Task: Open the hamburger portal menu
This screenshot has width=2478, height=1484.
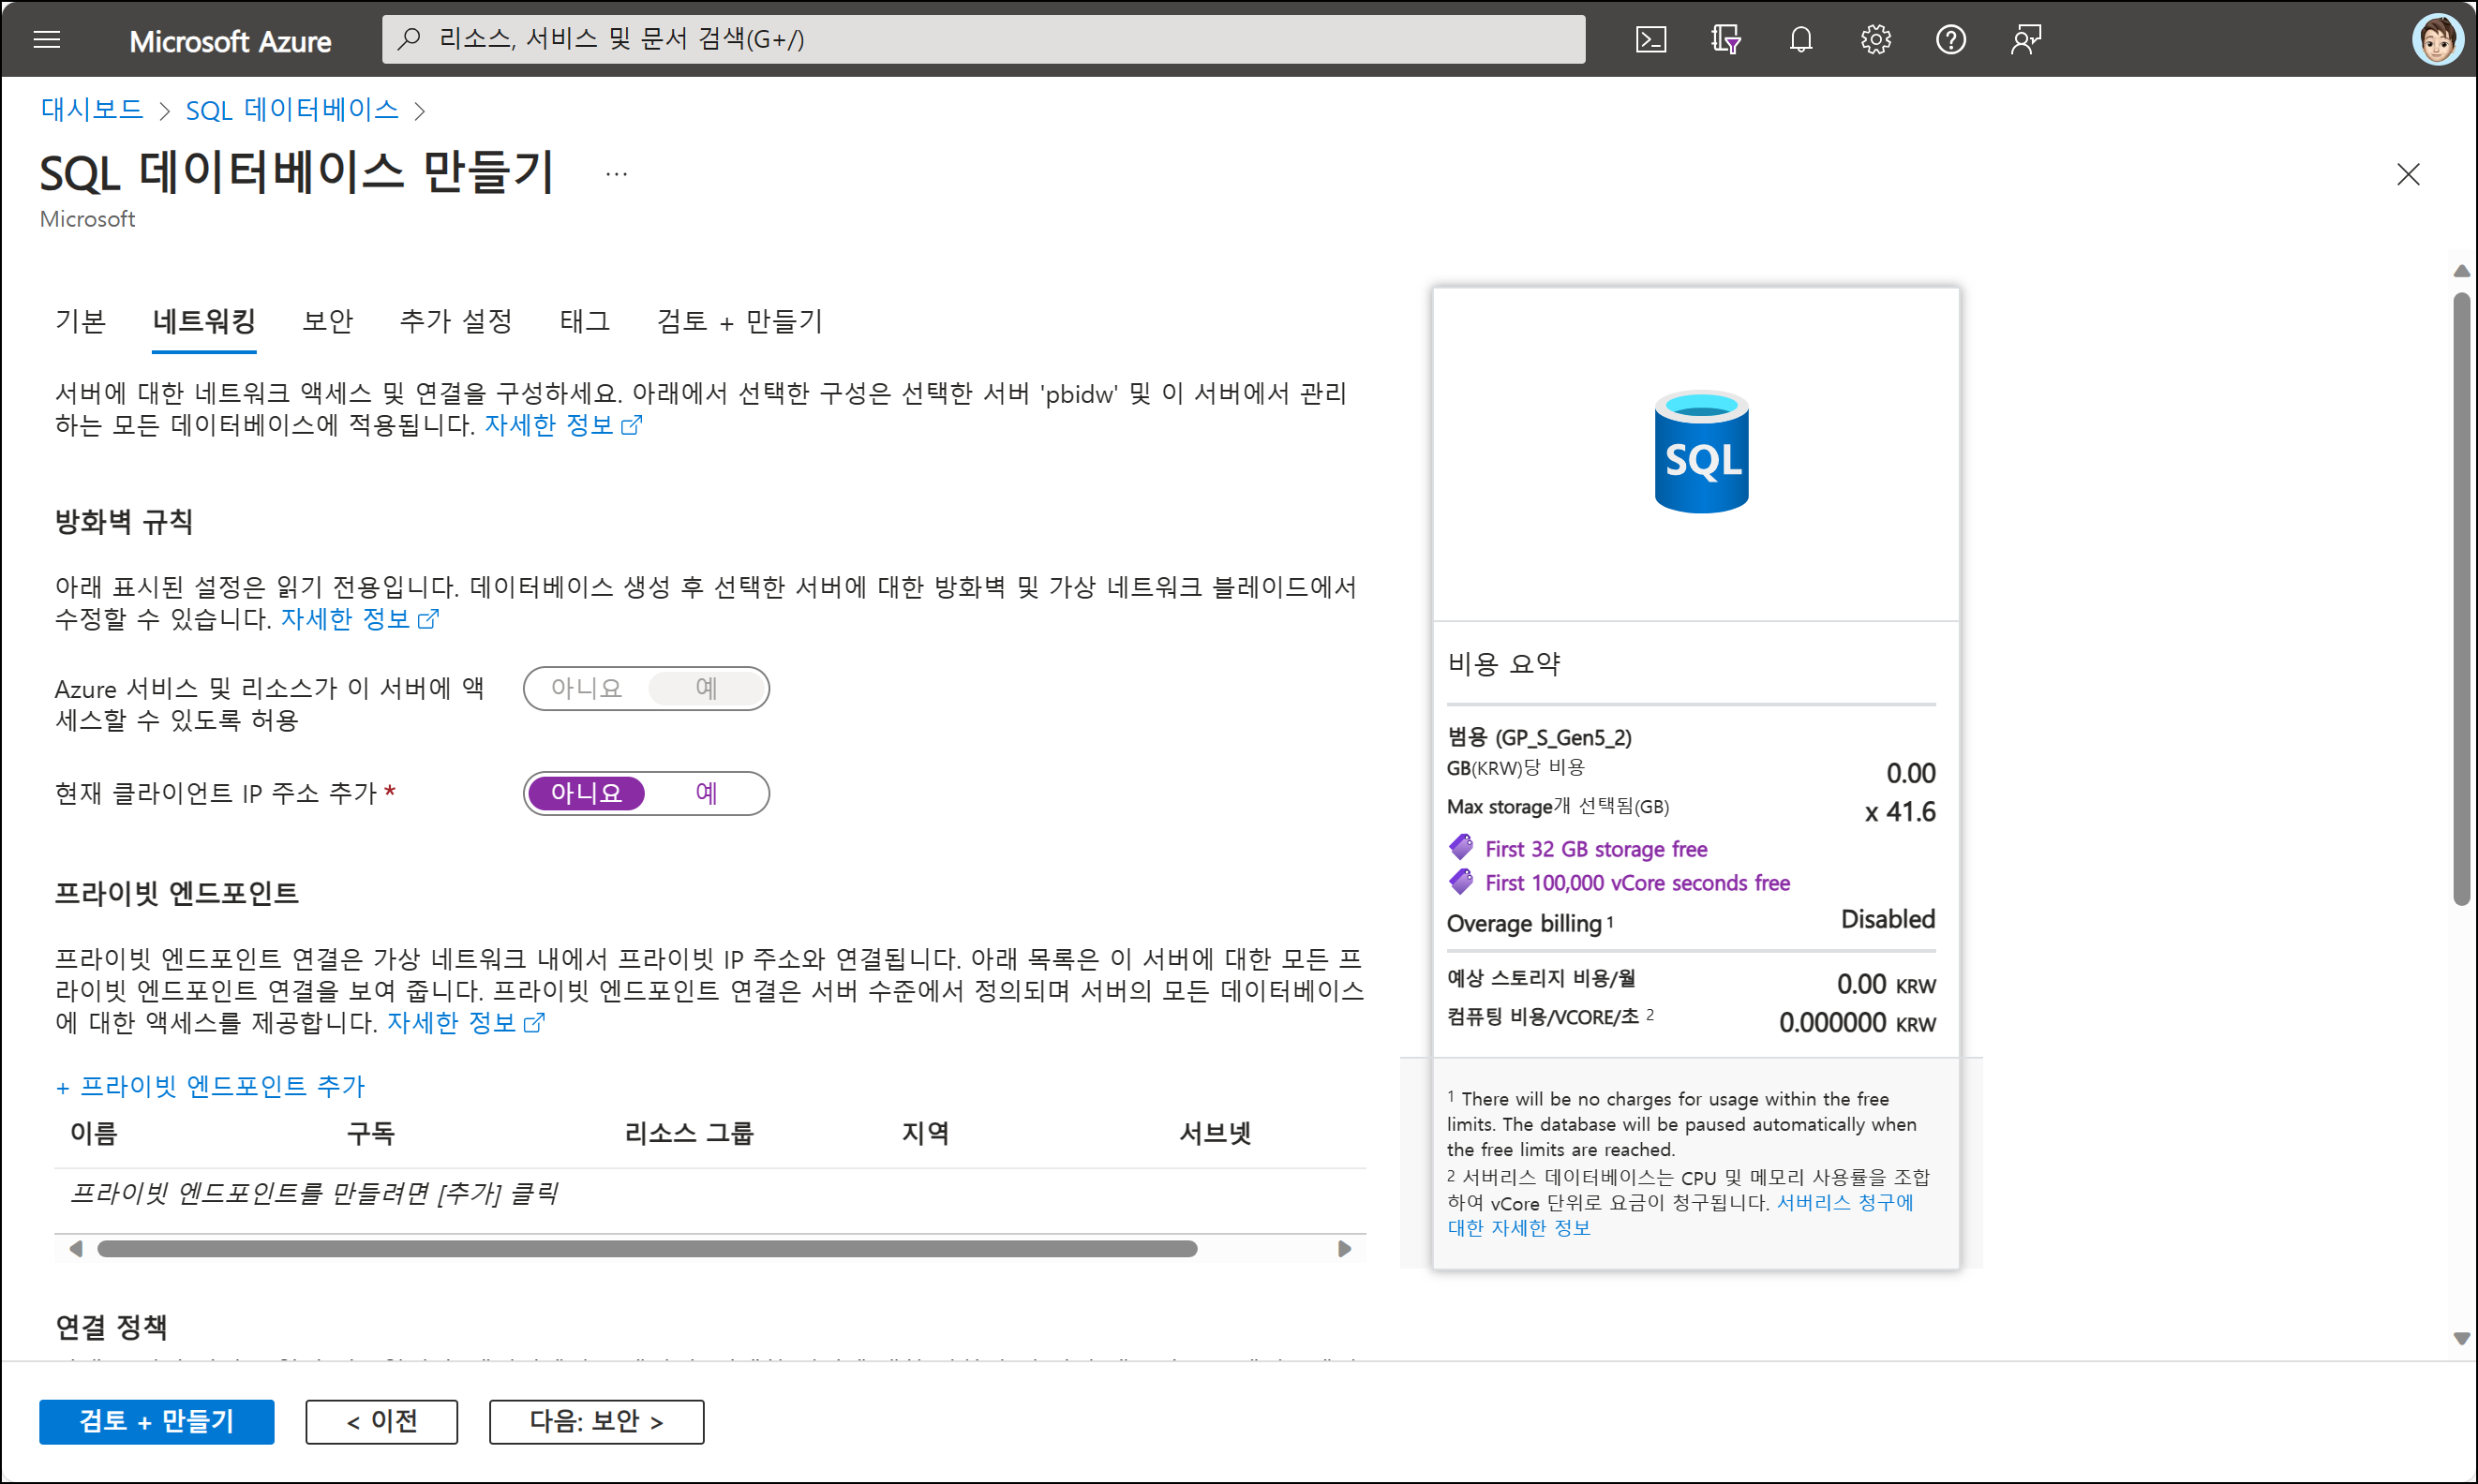Action: (x=47, y=40)
